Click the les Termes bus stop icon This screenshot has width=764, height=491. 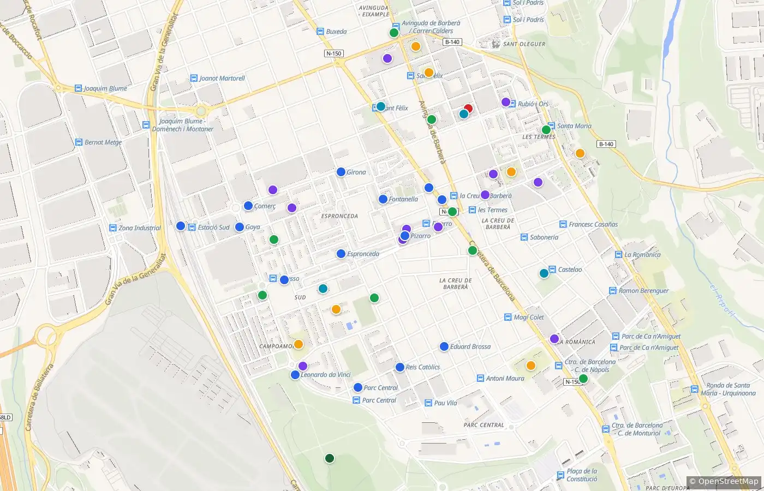[x=472, y=209]
